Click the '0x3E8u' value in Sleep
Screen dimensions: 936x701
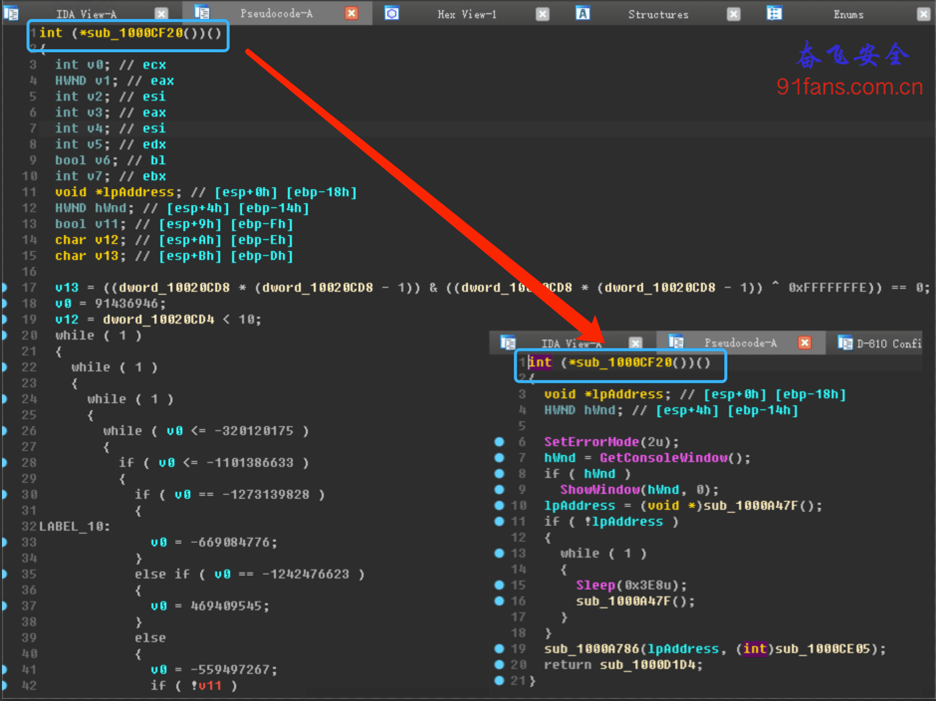(647, 585)
